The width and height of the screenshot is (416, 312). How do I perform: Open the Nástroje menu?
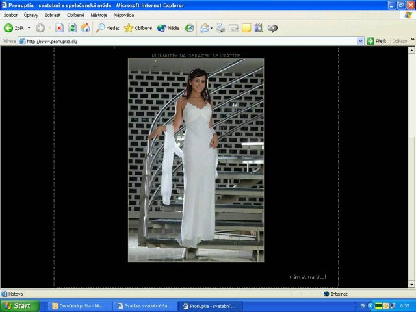tap(99, 14)
